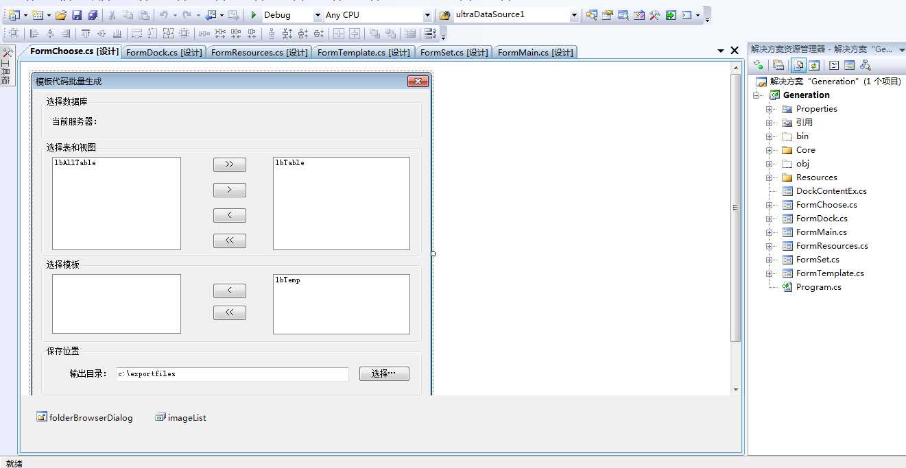Image resolution: width=906 pixels, height=468 pixels.
Task: Open the active files dropdown arrow beside tabs
Action: click(720, 51)
